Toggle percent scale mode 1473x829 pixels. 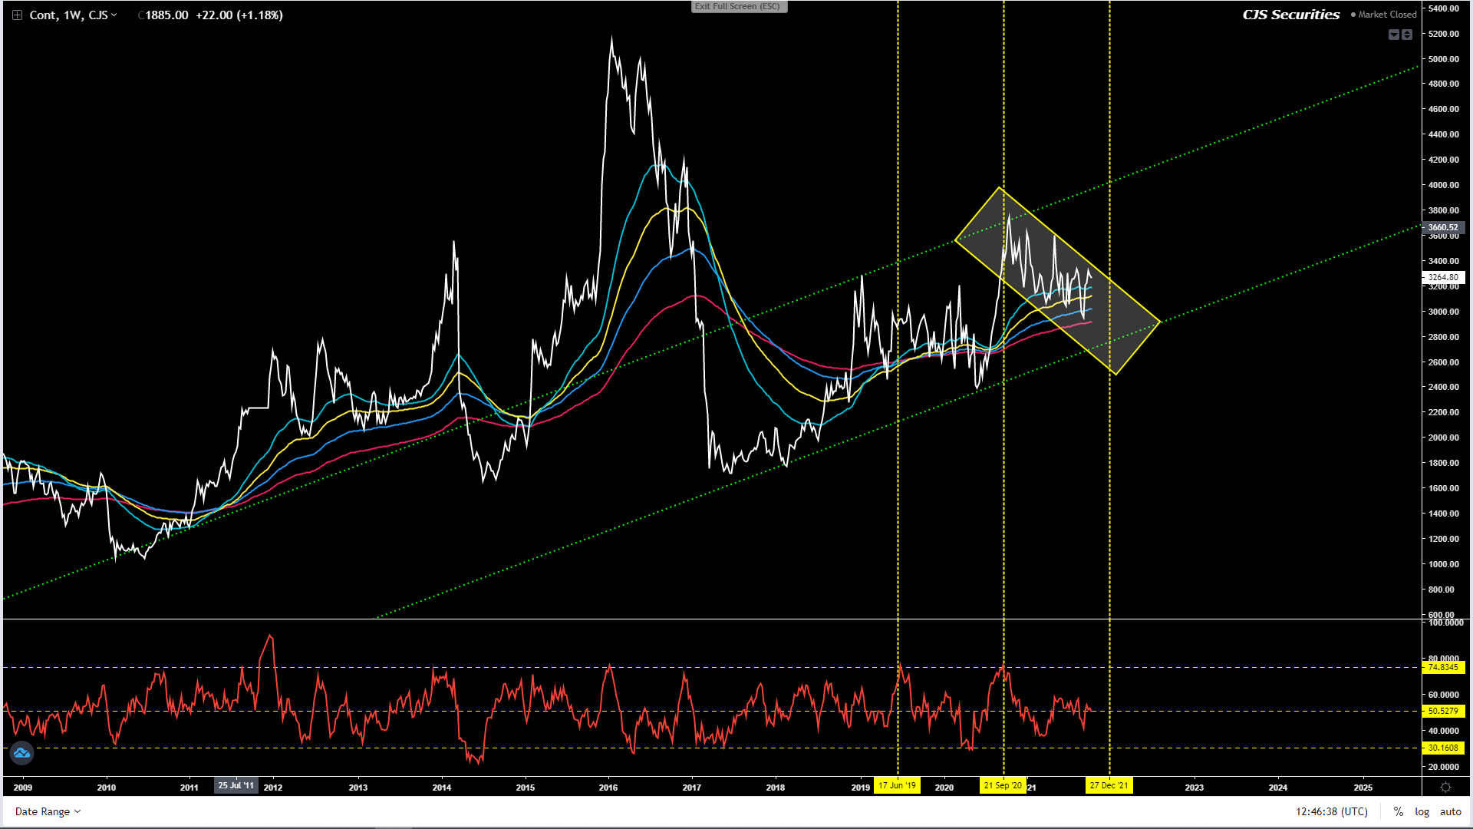click(x=1399, y=811)
